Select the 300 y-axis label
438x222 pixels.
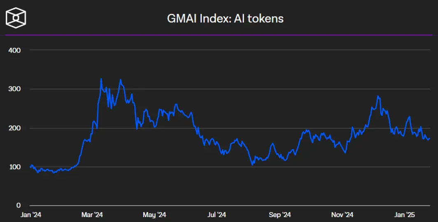(x=14, y=89)
